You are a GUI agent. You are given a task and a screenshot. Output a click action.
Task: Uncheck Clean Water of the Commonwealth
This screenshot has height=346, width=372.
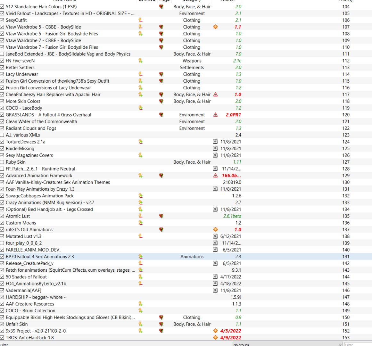tap(2, 121)
